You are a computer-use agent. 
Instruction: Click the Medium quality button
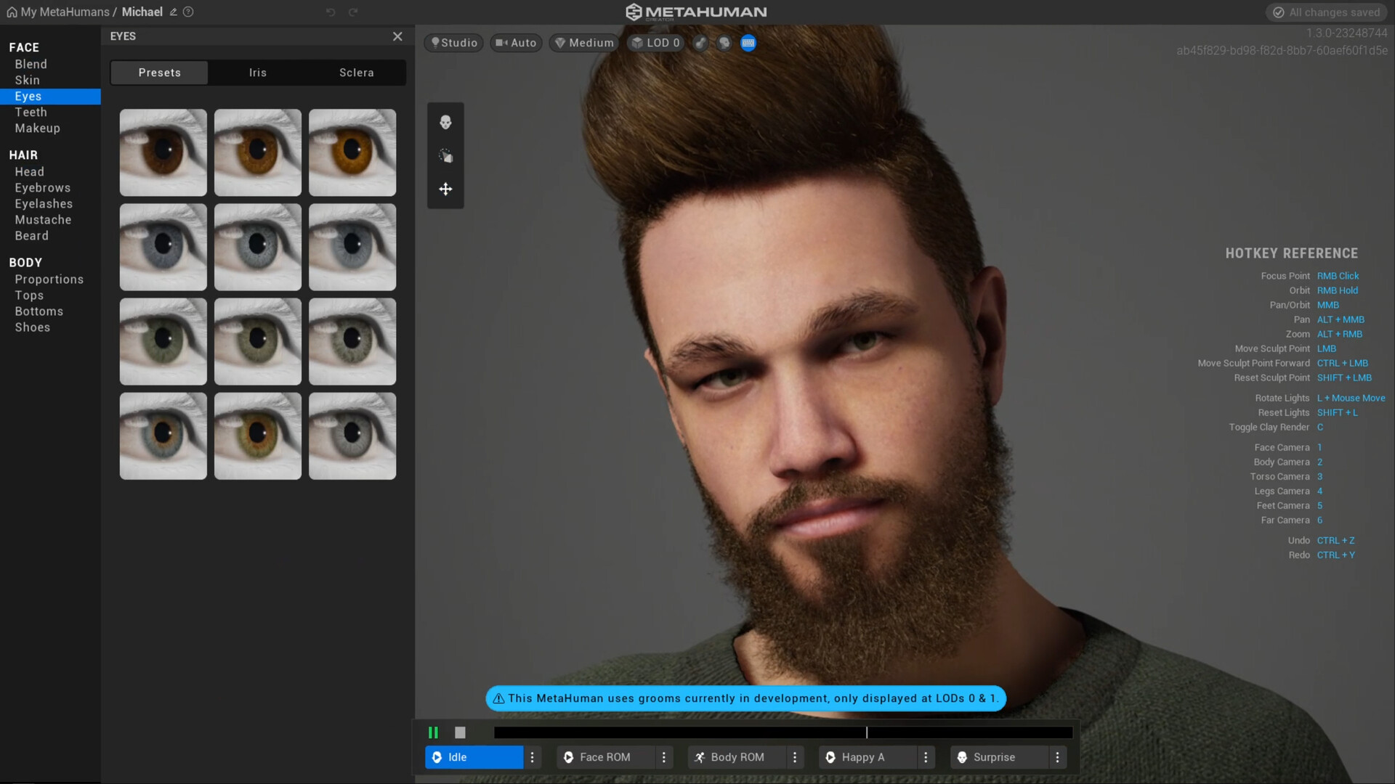pos(583,43)
